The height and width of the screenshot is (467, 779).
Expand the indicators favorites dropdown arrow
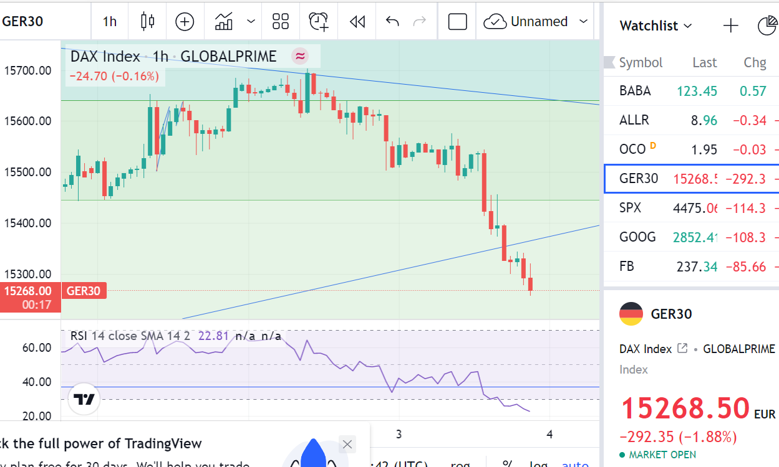[251, 22]
